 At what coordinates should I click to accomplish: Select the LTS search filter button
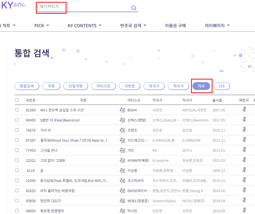click(x=221, y=86)
